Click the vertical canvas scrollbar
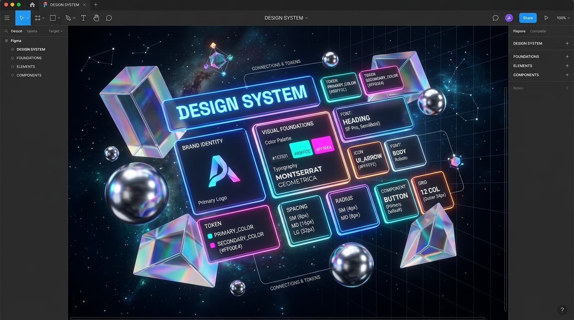574x320 pixels. [506, 199]
